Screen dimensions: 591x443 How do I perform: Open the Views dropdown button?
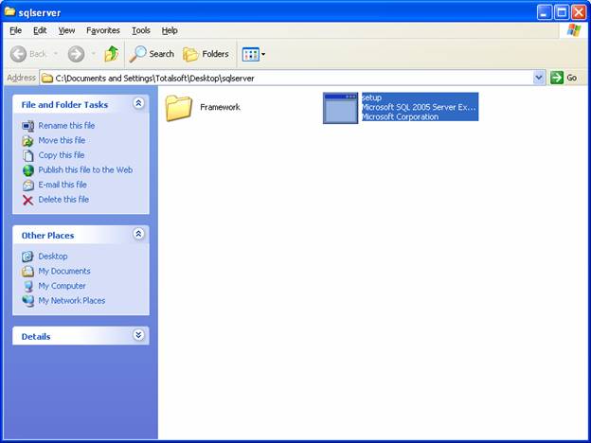(254, 54)
